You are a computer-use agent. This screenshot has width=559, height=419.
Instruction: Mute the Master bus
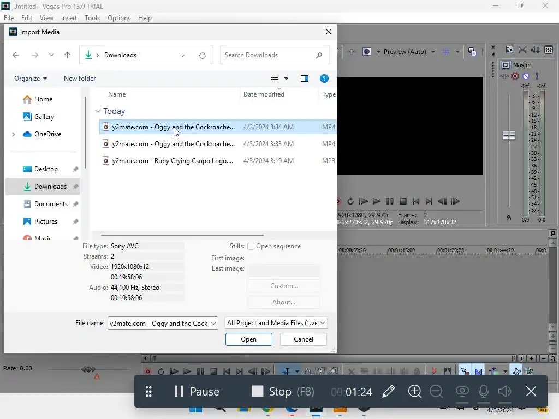(x=526, y=76)
